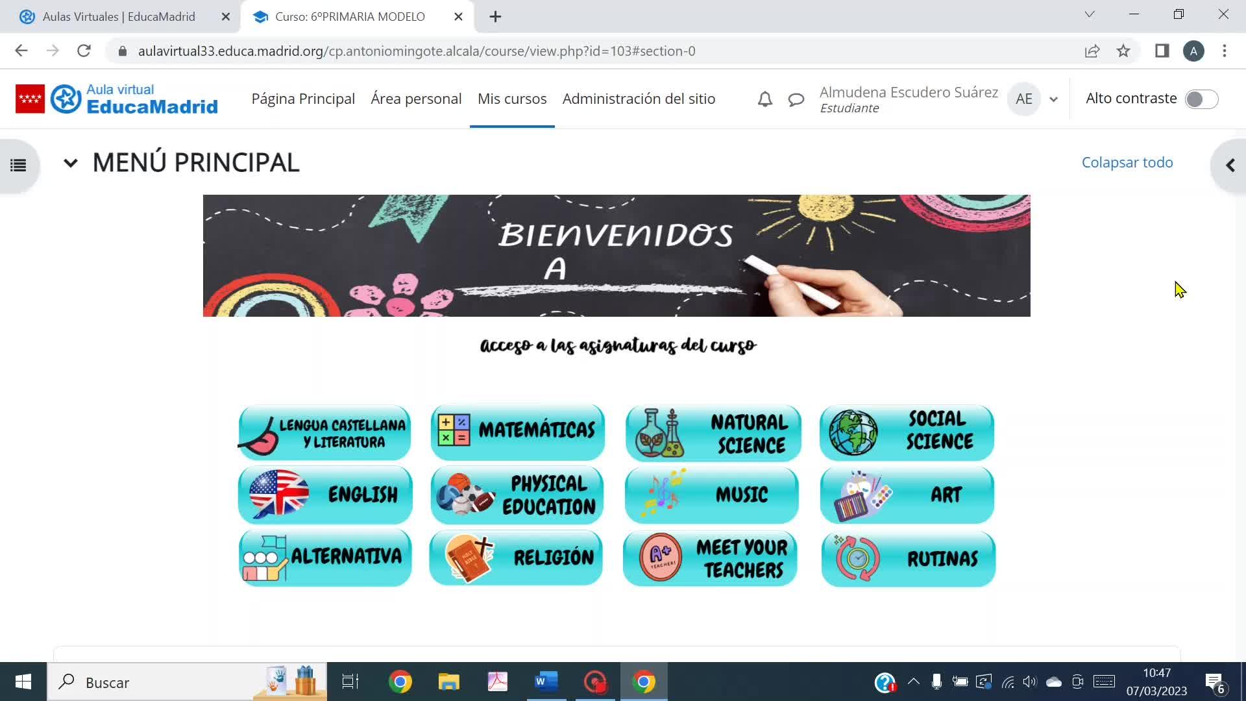Open the Chrome side panel icon

[1162, 51]
